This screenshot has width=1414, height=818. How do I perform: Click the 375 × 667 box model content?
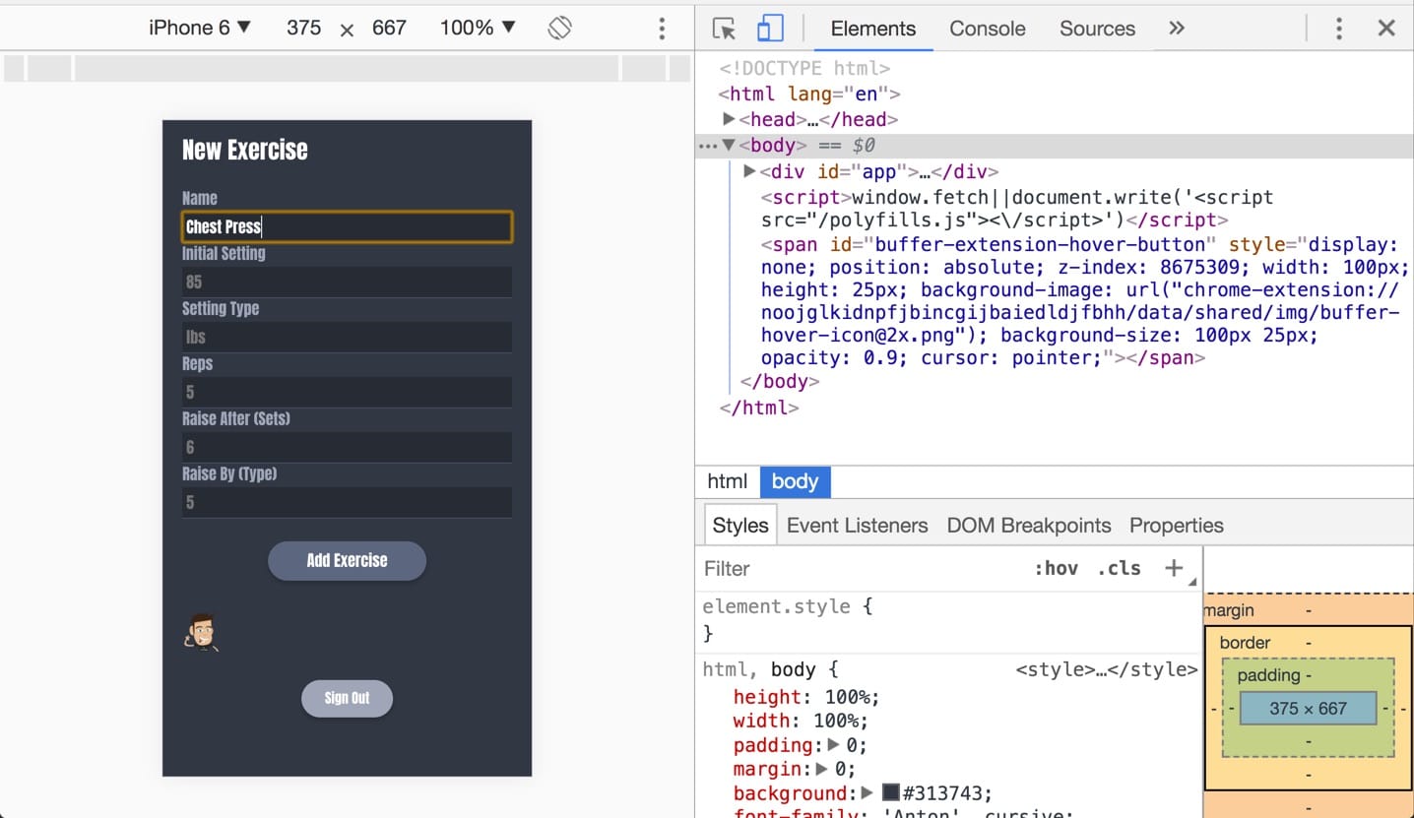[1308, 708]
